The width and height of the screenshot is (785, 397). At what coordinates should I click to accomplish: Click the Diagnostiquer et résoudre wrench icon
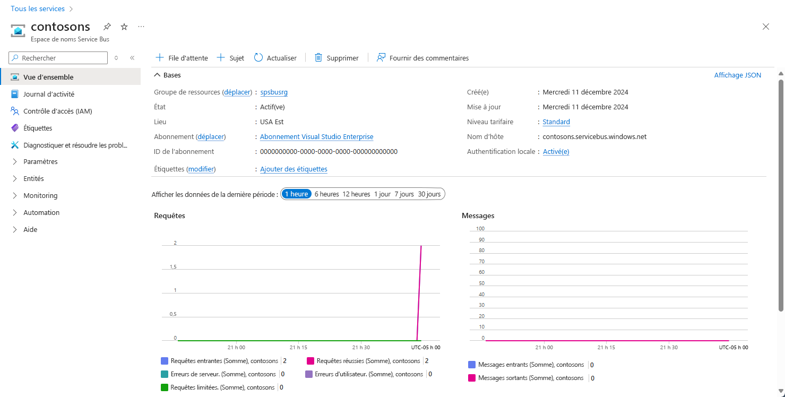(15, 145)
